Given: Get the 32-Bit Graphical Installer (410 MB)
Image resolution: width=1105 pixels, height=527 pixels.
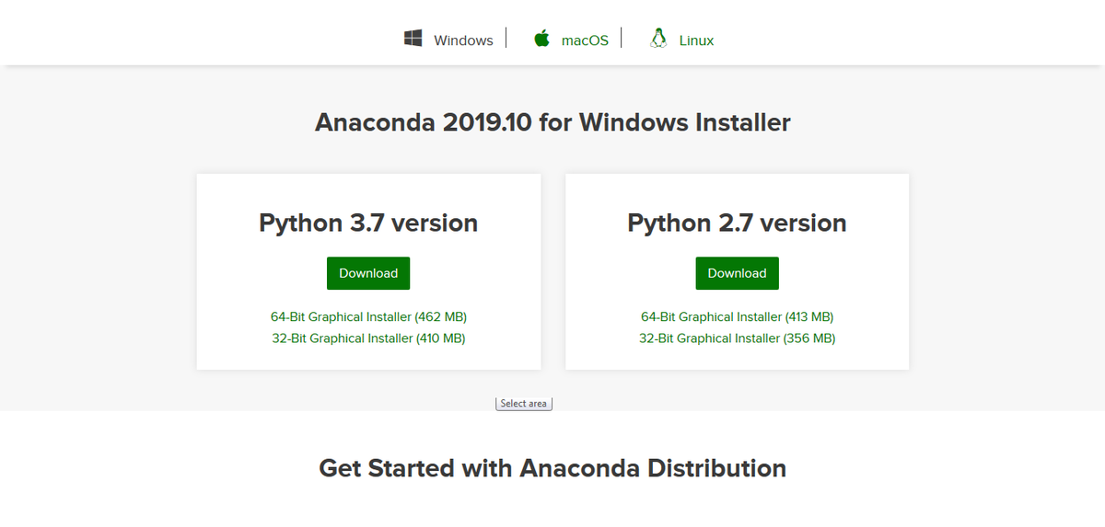Looking at the screenshot, I should click(x=368, y=338).
